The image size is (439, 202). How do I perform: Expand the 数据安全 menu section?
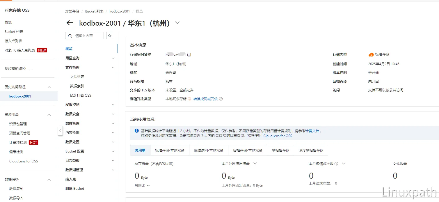(113, 114)
